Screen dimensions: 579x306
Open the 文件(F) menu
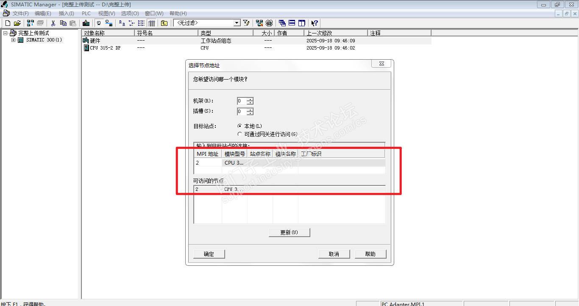20,14
